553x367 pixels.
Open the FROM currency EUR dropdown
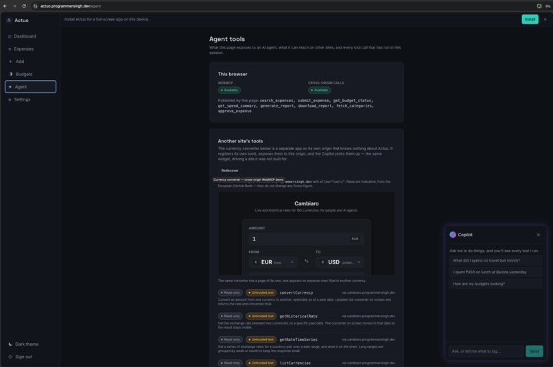[273, 262]
